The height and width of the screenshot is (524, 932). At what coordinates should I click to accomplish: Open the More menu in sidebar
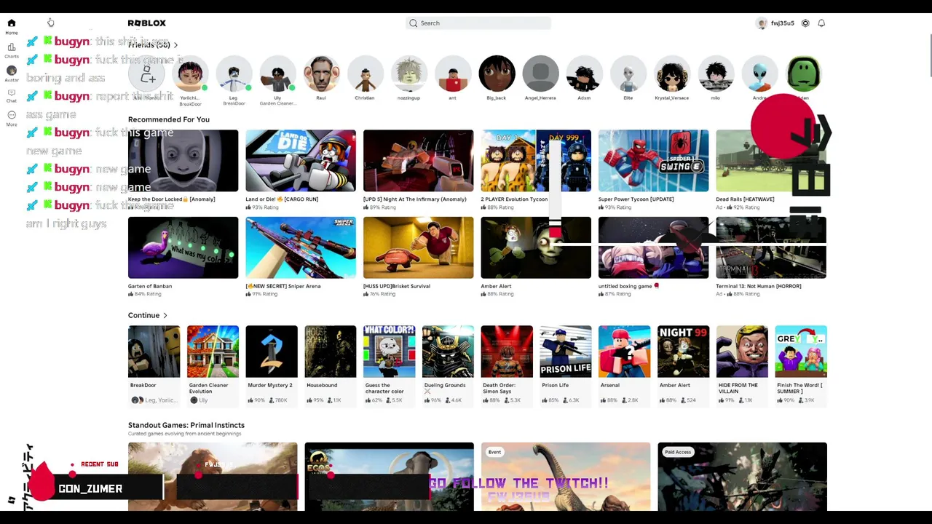(12, 119)
